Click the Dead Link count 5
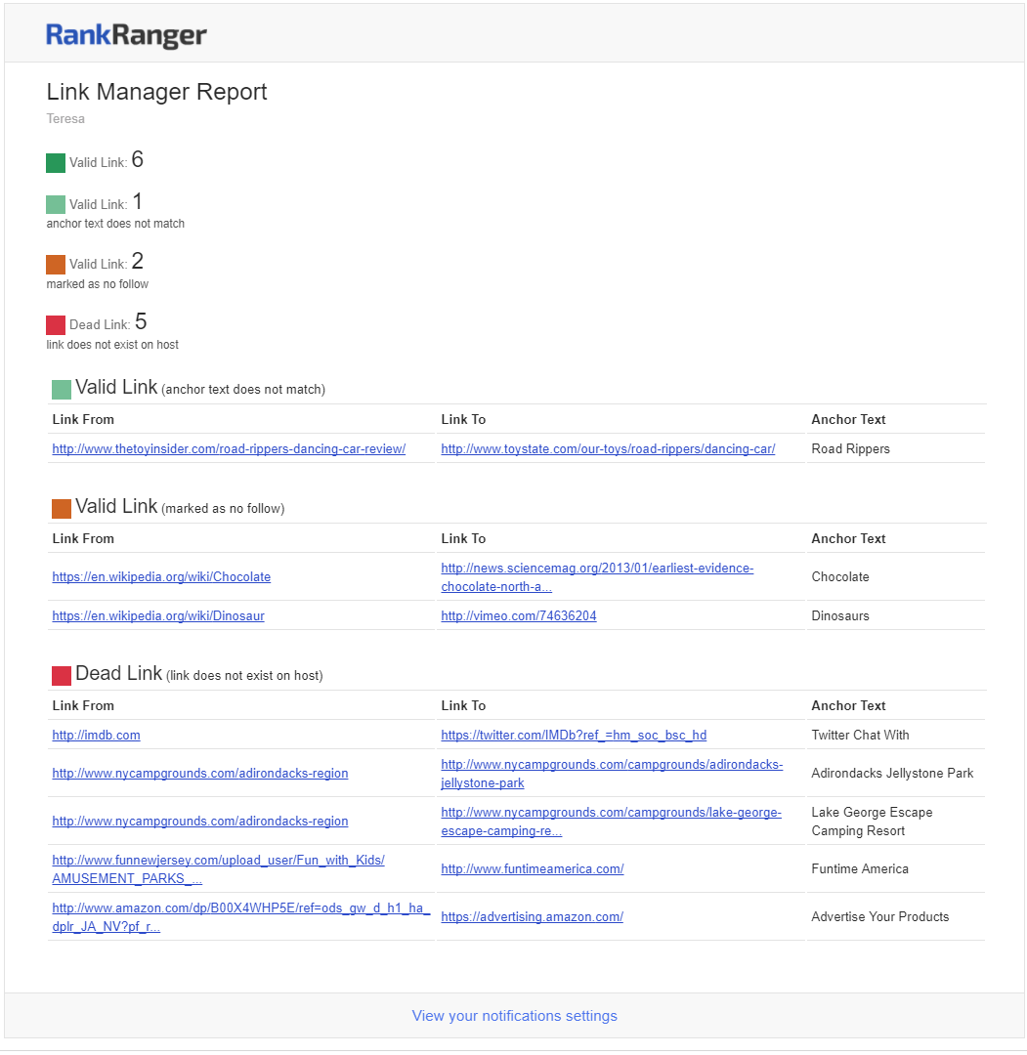Viewport: 1027px width, 1055px height. click(141, 321)
